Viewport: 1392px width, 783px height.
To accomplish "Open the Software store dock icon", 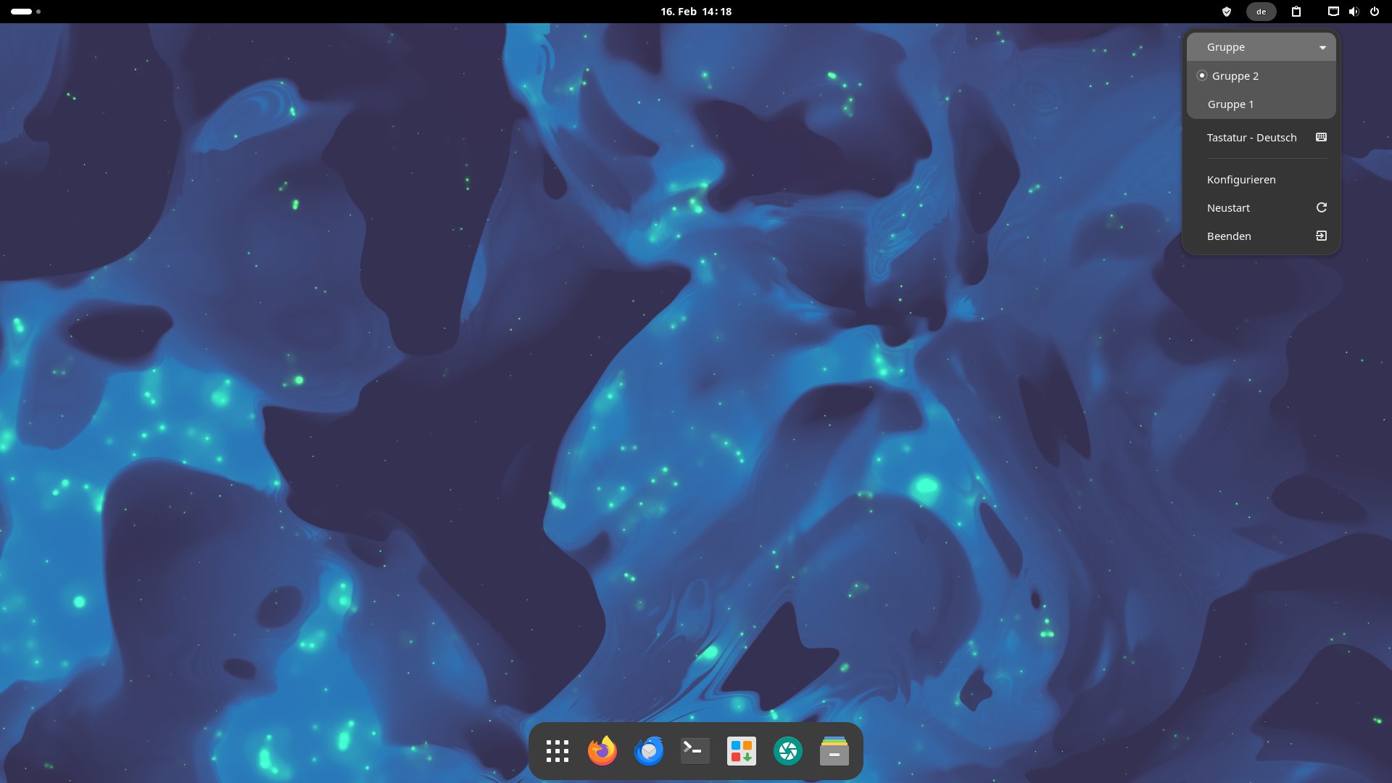I will pyautogui.click(x=741, y=751).
